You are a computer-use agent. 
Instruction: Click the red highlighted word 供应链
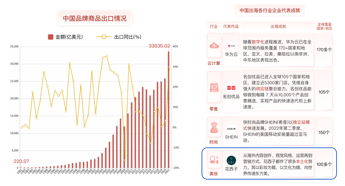[x=262, y=89]
